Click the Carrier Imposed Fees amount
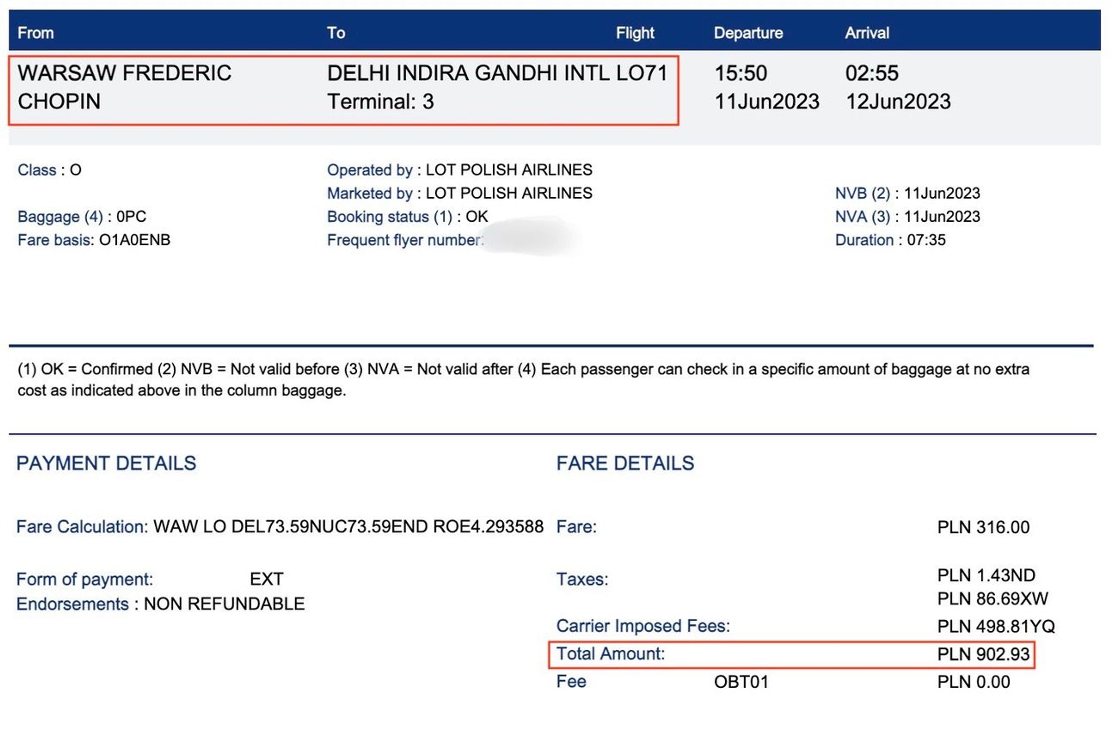The image size is (1111, 741). point(996,626)
